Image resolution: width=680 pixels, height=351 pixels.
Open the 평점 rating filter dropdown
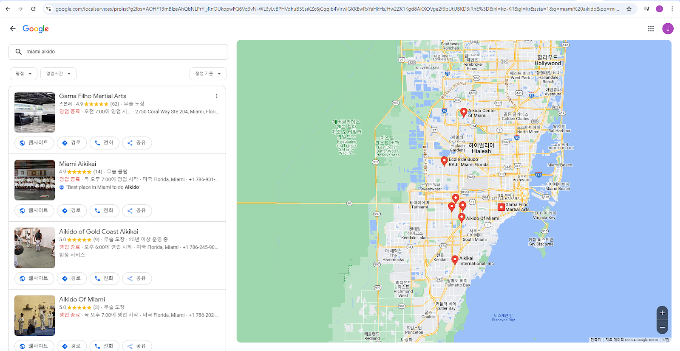24,74
